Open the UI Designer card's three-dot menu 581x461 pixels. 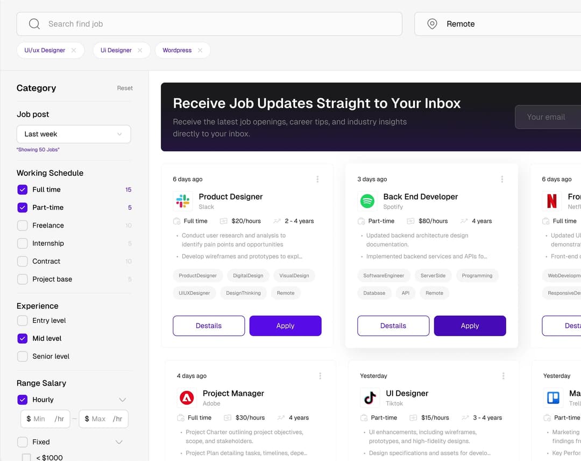[x=503, y=376]
